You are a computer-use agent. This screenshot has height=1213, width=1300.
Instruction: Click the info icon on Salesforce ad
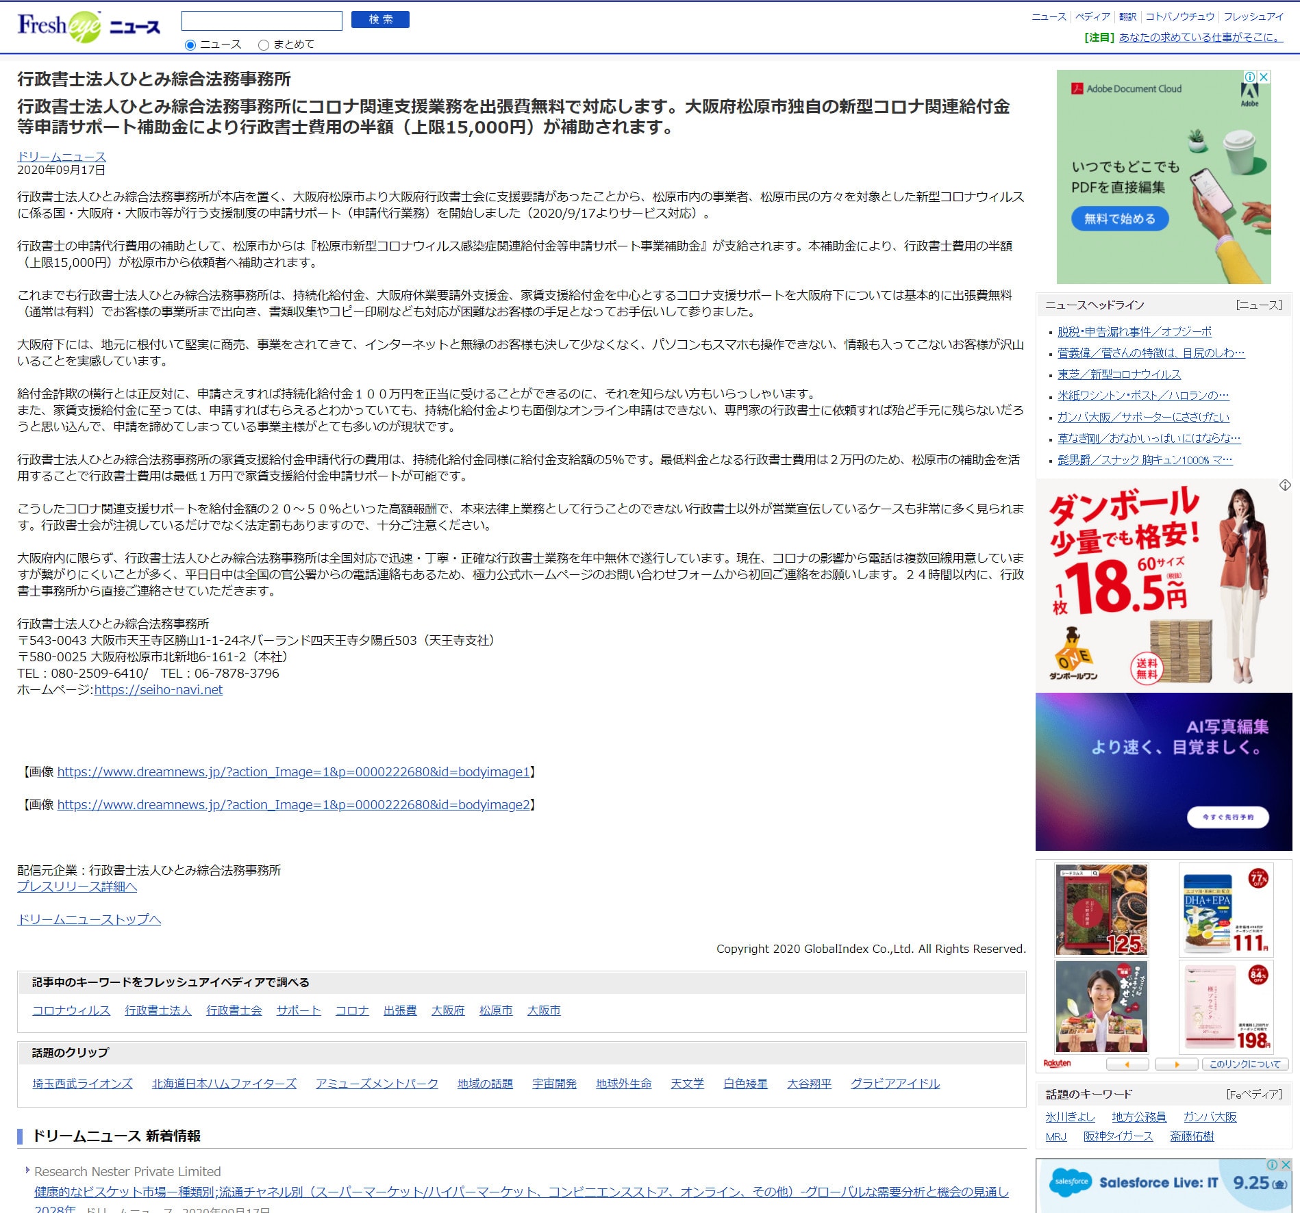point(1272,1164)
